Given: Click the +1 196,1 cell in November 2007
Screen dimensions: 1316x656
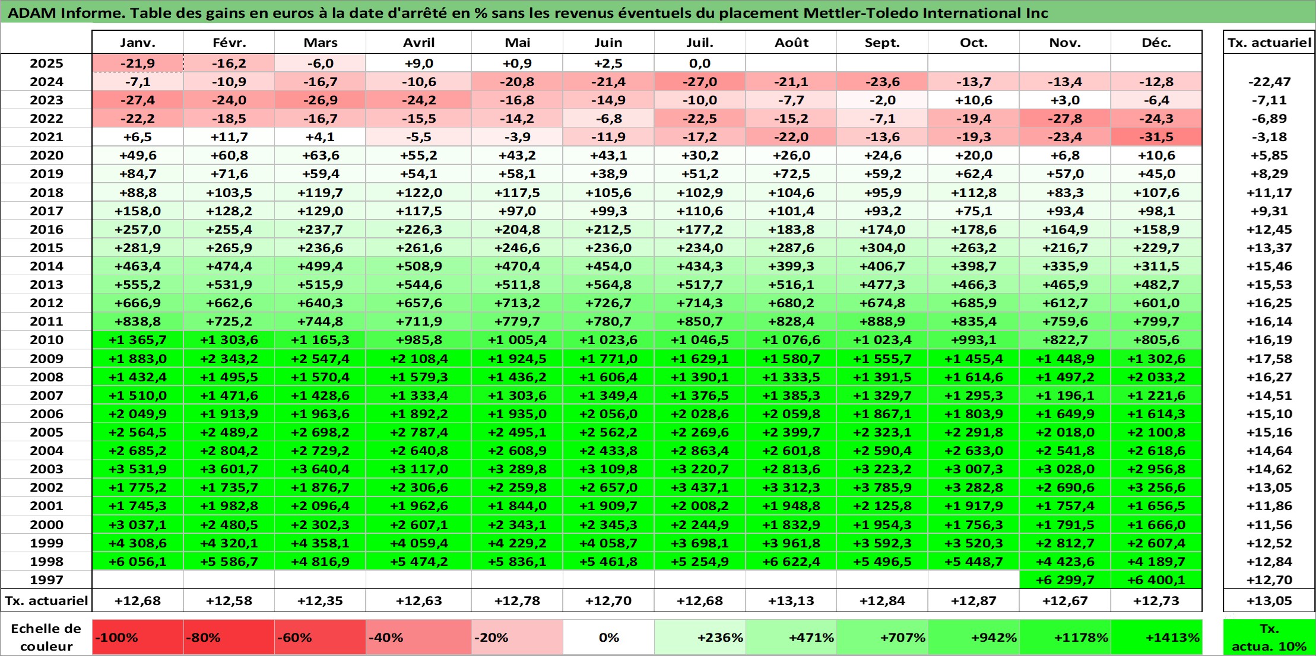Looking at the screenshot, I should (1065, 396).
